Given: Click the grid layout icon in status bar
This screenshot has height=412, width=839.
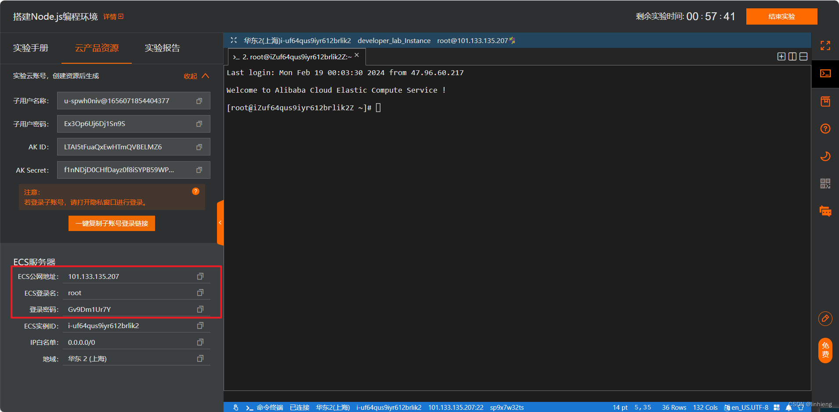Looking at the screenshot, I should [x=777, y=408].
